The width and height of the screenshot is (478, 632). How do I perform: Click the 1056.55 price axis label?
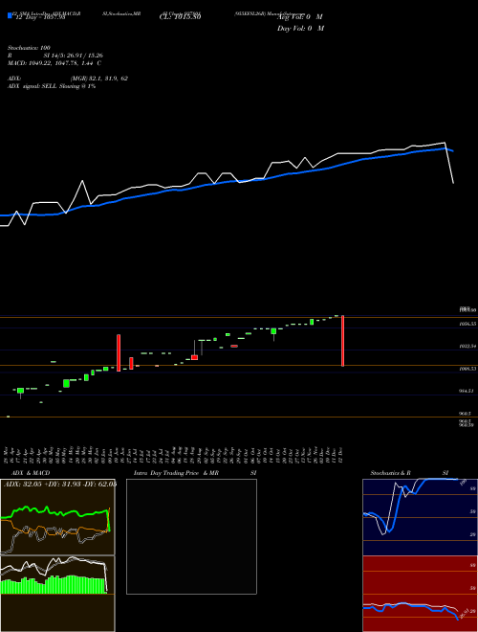point(468,324)
